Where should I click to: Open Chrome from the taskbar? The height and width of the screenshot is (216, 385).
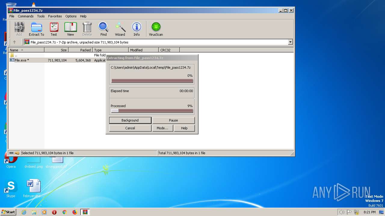[64, 212]
